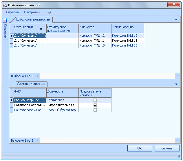Image resolution: width=183 pixels, height=161 pixels.
Task: Click the row selector for Самохвалова
Action: tap(12, 110)
